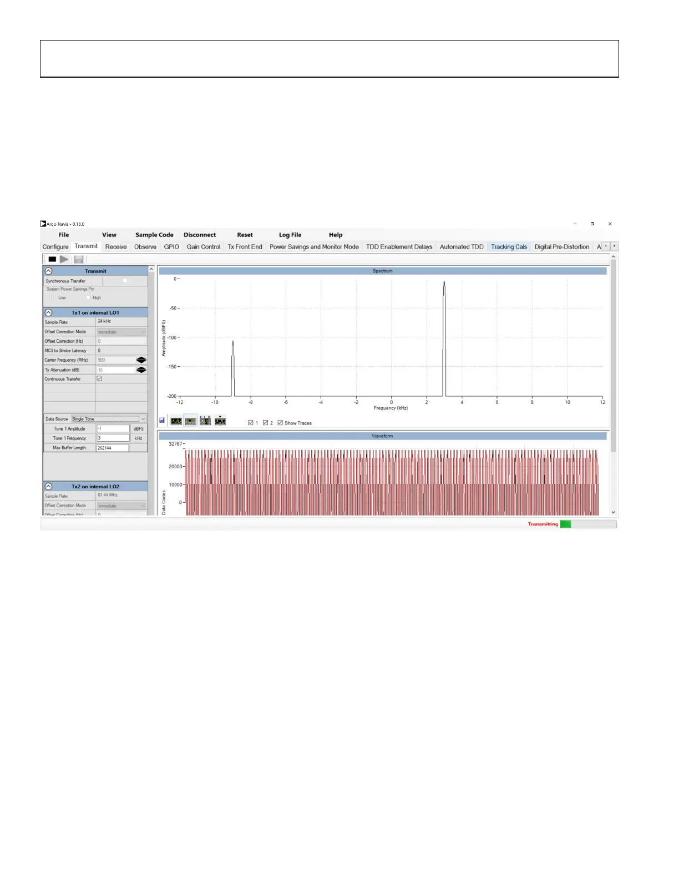Open the File menu
This screenshot has width=679, height=879.
pyautogui.click(x=64, y=235)
